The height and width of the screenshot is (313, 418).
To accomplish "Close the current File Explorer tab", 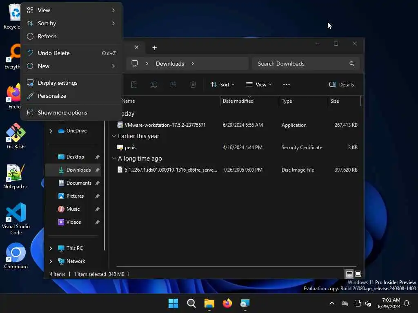I will point(136,47).
